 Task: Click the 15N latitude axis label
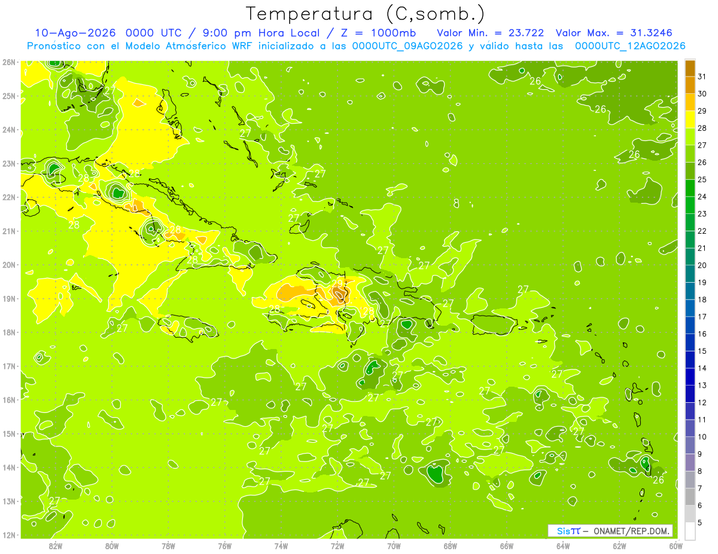8,434
